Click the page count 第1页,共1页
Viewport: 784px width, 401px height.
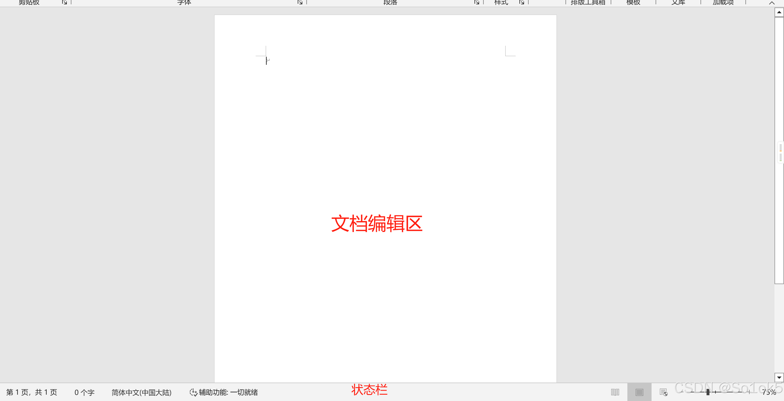coord(32,392)
